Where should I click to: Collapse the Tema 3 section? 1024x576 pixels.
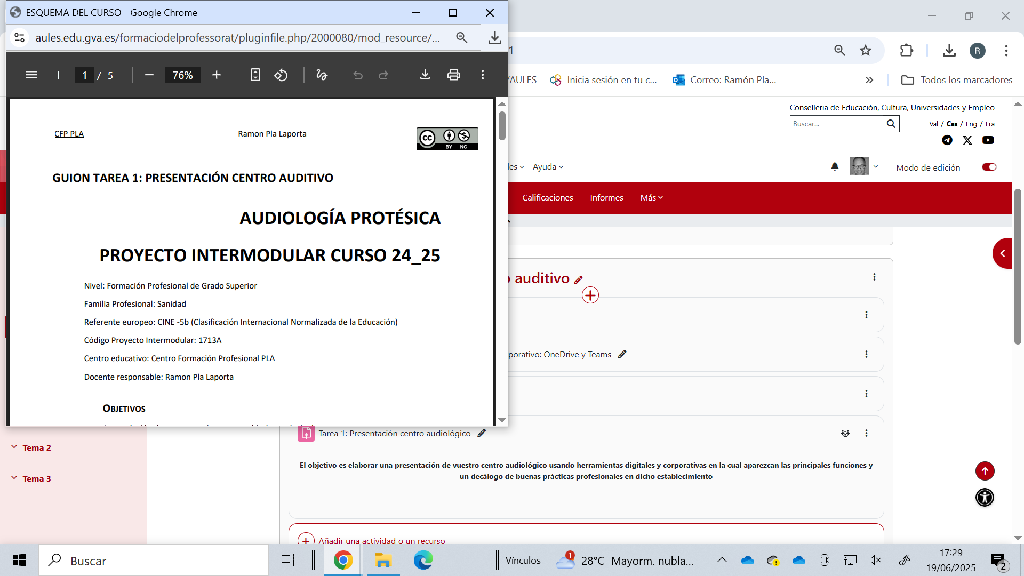pos(14,478)
